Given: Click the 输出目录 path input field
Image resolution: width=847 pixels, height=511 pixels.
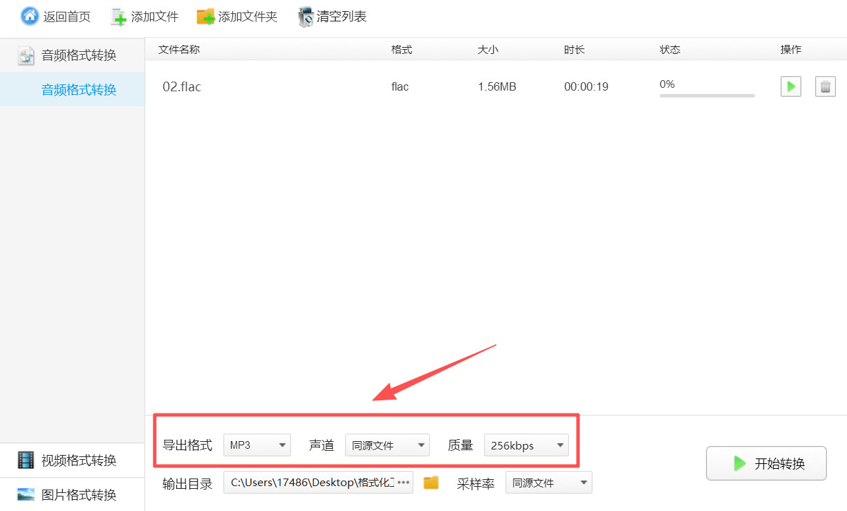Looking at the screenshot, I should [x=318, y=482].
